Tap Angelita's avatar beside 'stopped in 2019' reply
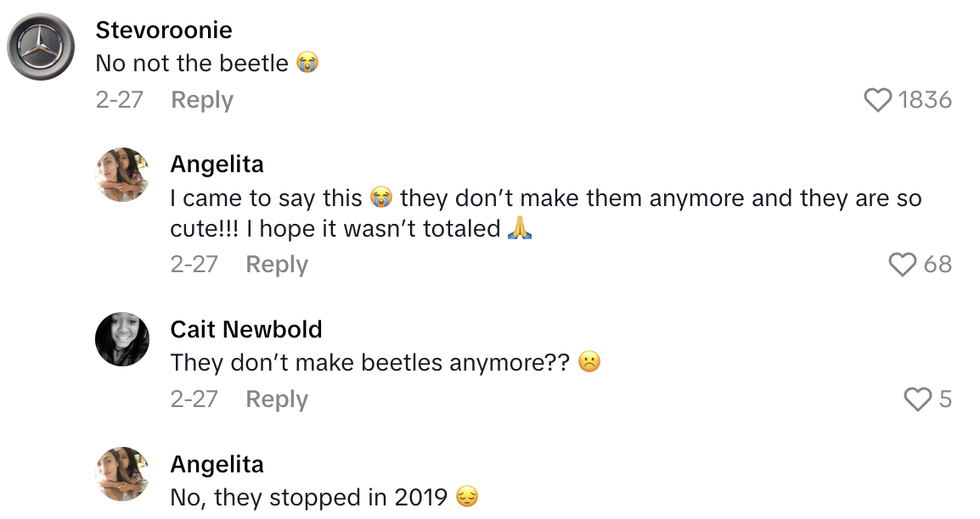 tap(122, 474)
